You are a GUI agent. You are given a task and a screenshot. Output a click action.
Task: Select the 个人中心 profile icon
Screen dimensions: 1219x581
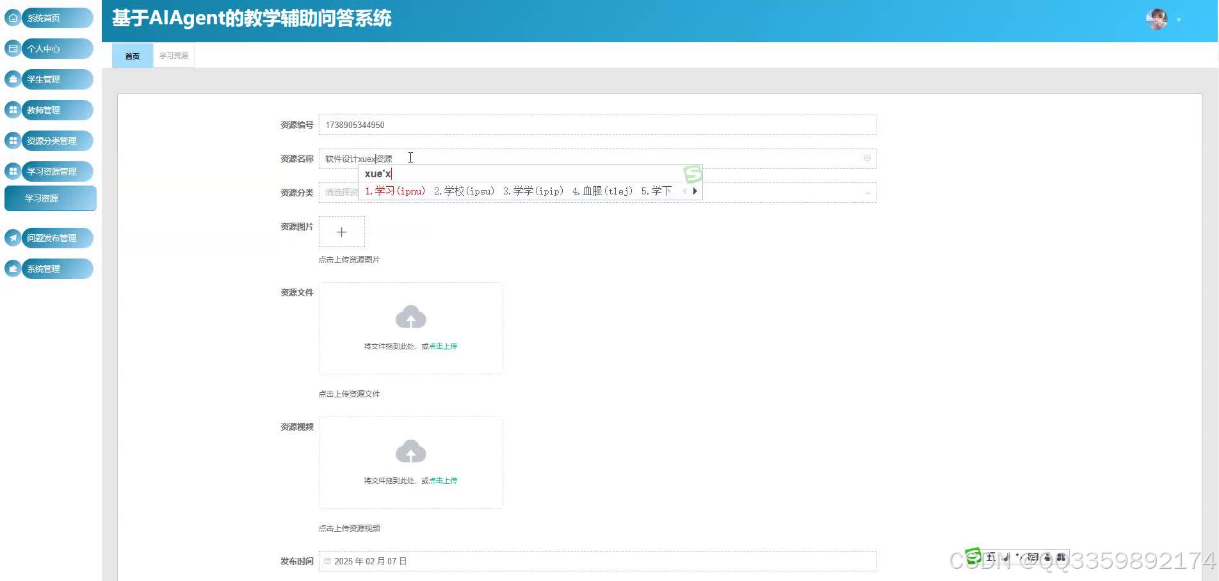[x=13, y=49]
